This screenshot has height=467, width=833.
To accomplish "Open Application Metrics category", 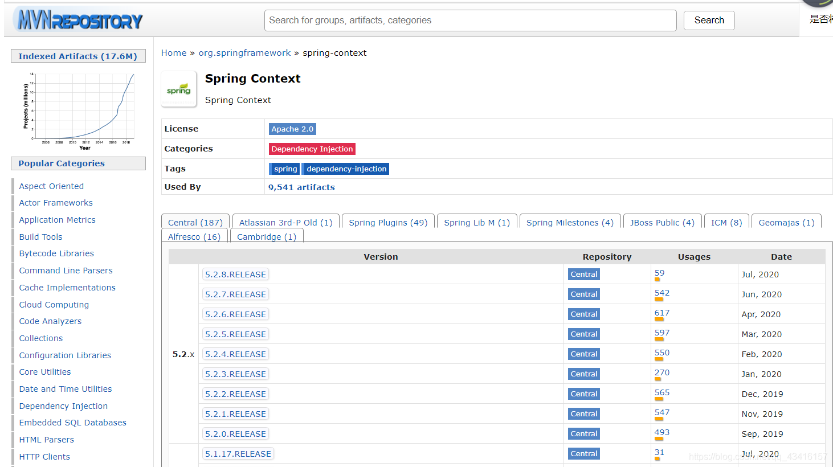I will pos(57,220).
